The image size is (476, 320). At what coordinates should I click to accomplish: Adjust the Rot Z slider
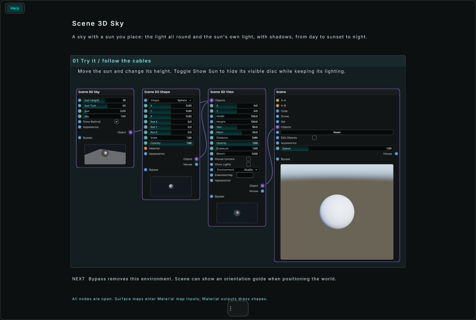click(171, 132)
